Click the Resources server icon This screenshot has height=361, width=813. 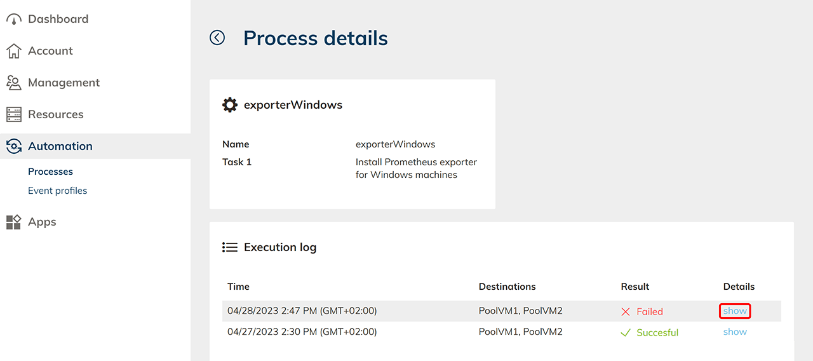pos(14,114)
